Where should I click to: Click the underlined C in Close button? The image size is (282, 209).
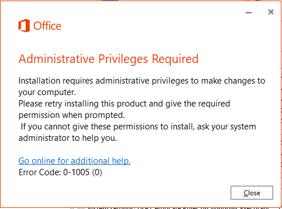(246, 193)
